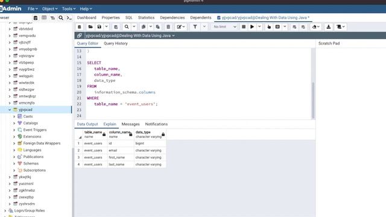This screenshot has height=217, width=386.
Task: Click Download CSV icon
Action: click(x=328, y=27)
